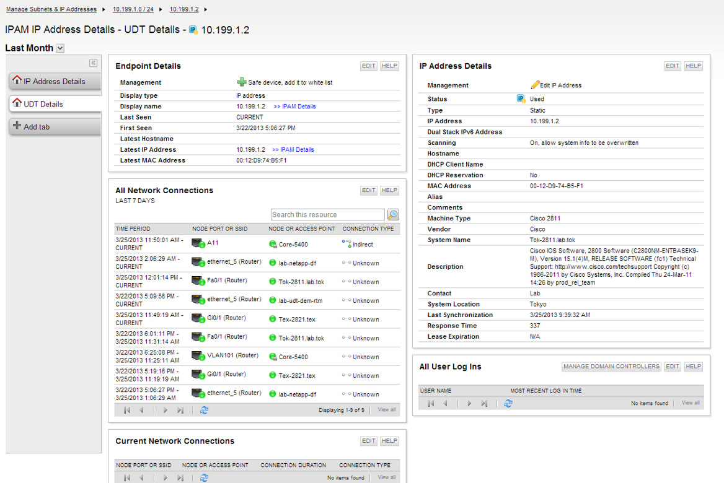Click MANAGE DOMAIN CONTROLLERS button
Image resolution: width=724 pixels, height=483 pixels.
click(611, 367)
